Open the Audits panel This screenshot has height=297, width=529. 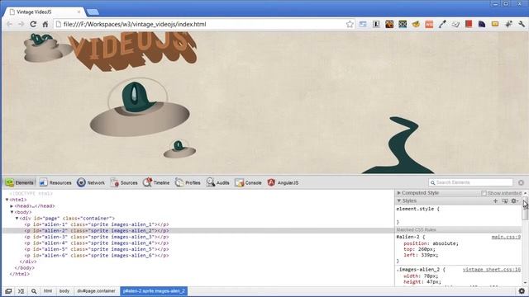pyautogui.click(x=218, y=182)
